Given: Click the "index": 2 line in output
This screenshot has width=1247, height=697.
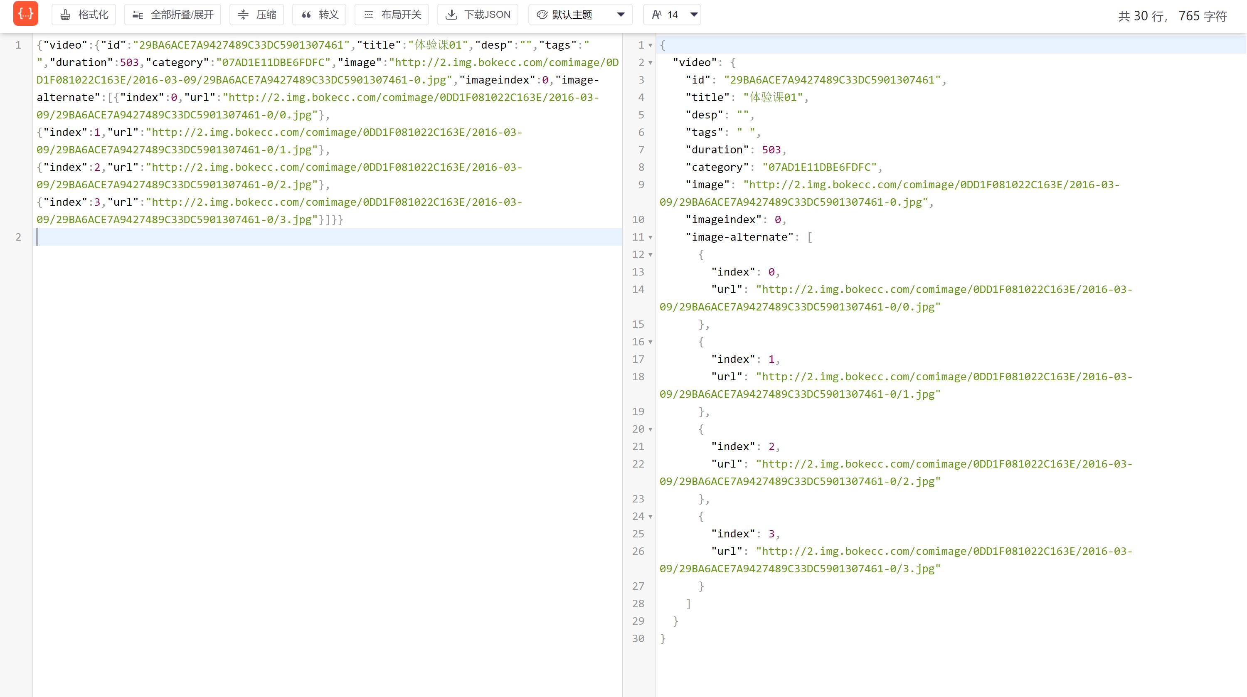Looking at the screenshot, I should pyautogui.click(x=745, y=446).
